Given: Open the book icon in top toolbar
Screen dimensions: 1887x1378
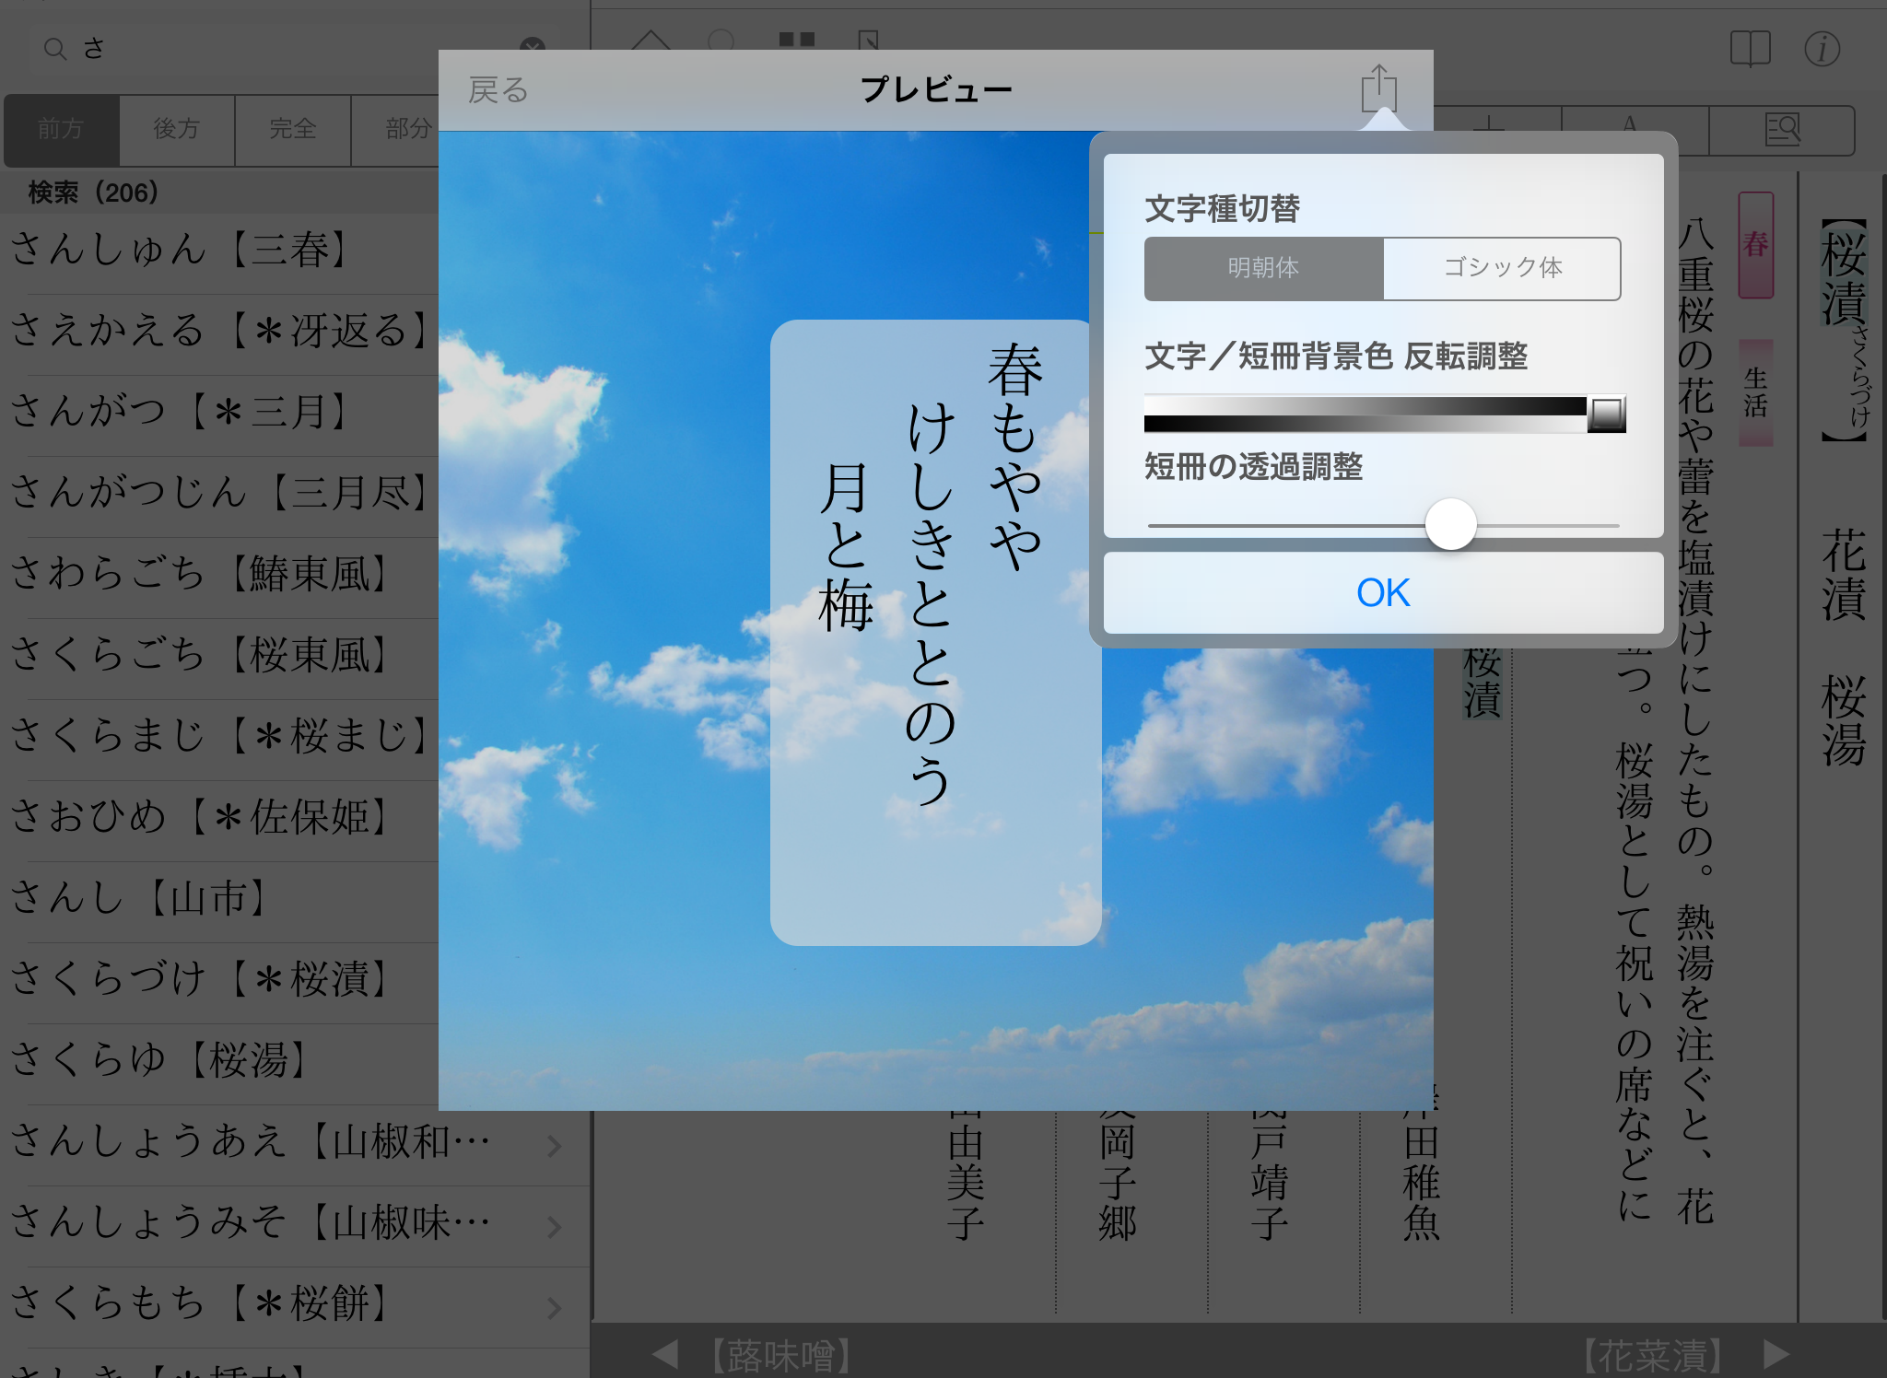Looking at the screenshot, I should click(x=1750, y=49).
